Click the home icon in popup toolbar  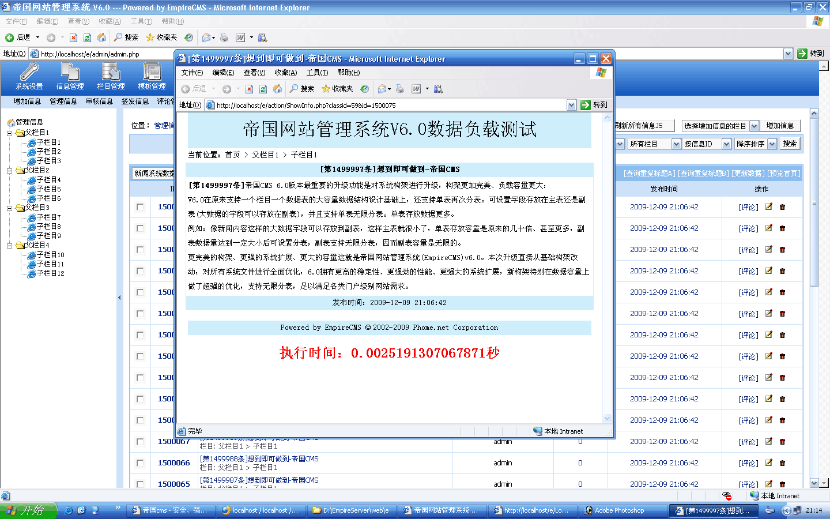(277, 89)
